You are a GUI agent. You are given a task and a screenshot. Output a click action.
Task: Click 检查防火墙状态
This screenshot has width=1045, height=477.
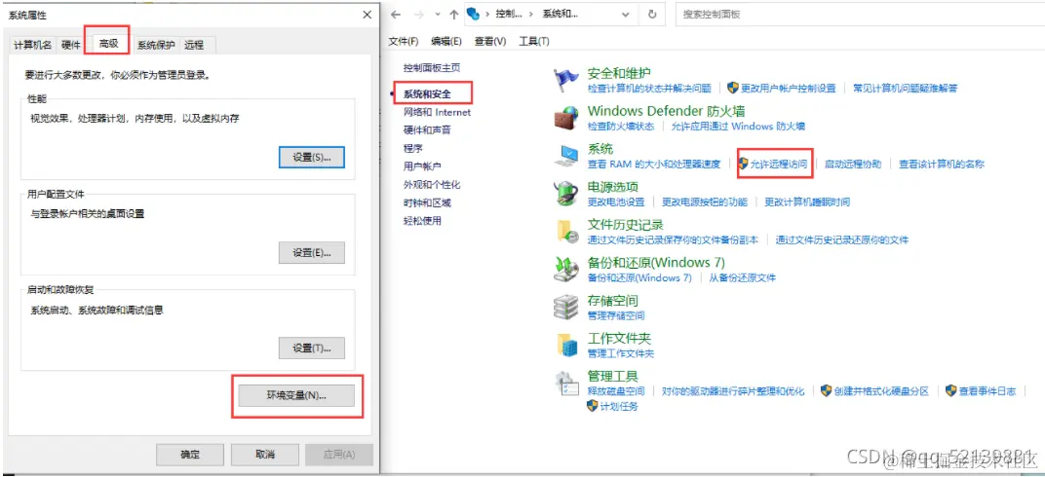click(620, 127)
